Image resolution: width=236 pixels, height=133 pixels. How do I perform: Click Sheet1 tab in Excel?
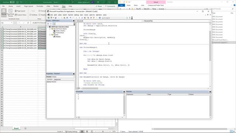(x=16, y=128)
